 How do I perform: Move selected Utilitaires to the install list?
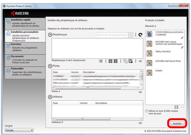pyautogui.click(x=140, y=123)
